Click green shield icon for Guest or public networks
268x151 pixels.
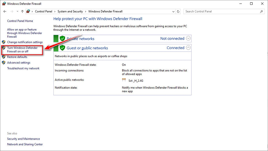pos(62,48)
